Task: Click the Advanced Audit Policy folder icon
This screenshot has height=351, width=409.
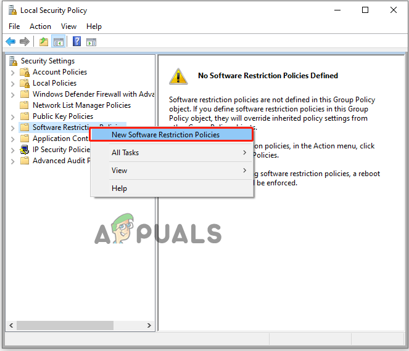Action: click(x=25, y=161)
